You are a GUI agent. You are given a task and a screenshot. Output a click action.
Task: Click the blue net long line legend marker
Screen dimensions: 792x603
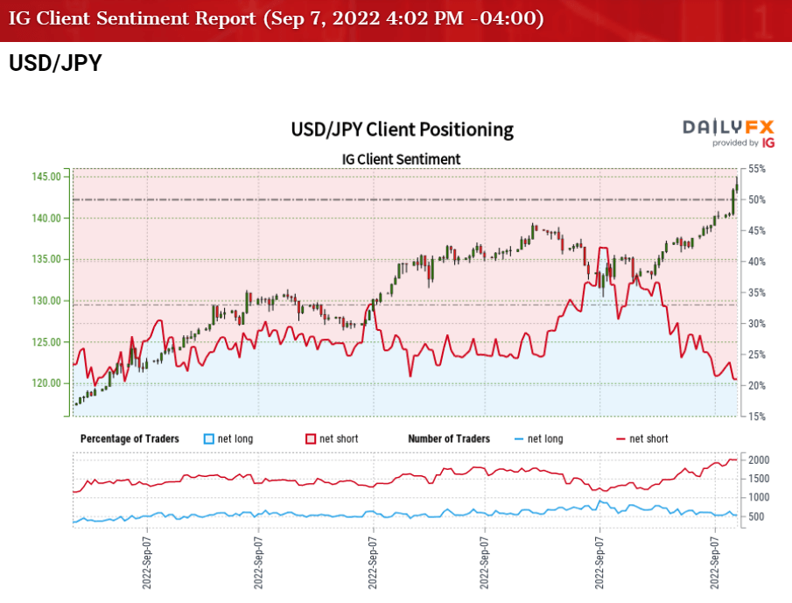click(x=519, y=439)
